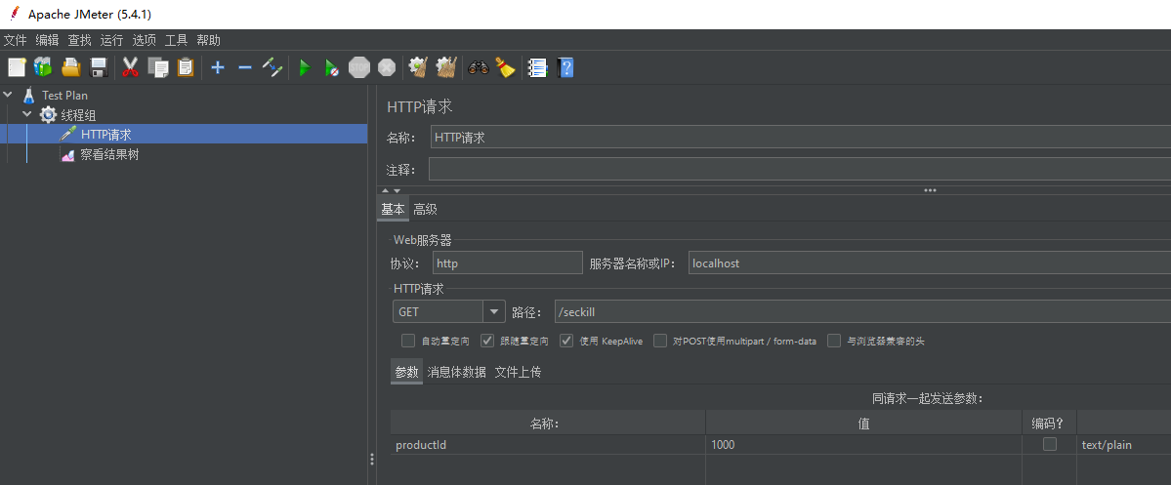1171x485 pixels.
Task: Click the 名称 column header
Action: [548, 424]
